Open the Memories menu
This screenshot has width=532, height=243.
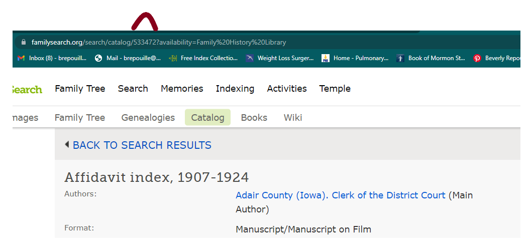[182, 89]
